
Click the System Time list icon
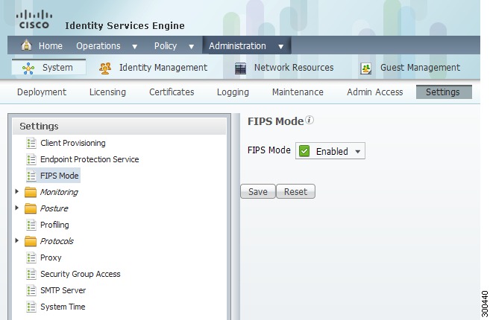click(x=31, y=307)
